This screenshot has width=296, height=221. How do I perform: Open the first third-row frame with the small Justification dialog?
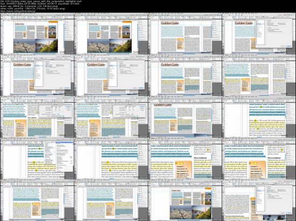pos(37,117)
